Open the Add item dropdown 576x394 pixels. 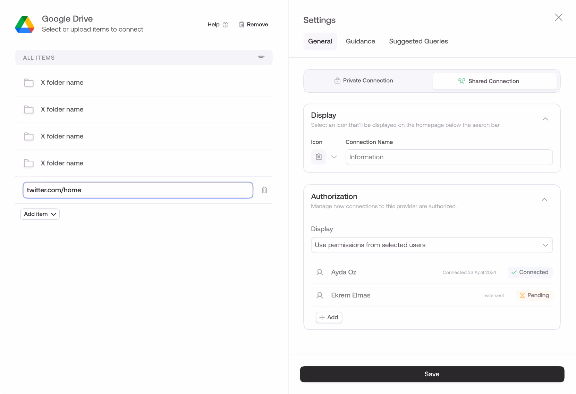click(40, 214)
